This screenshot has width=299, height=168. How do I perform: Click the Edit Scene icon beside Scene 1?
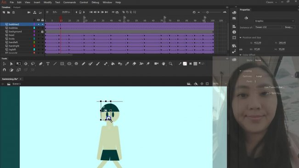click(x=9, y=84)
